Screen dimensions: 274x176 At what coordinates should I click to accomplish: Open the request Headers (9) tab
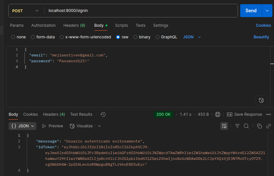[74, 25]
